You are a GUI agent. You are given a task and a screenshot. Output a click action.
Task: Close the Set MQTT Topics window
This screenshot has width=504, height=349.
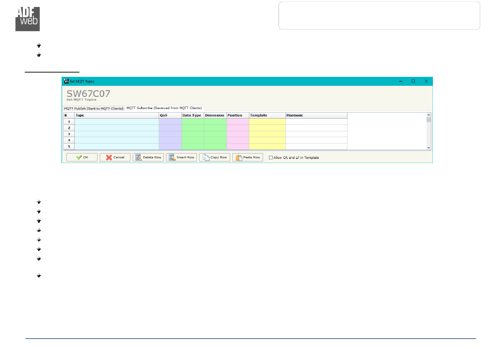[x=426, y=81]
